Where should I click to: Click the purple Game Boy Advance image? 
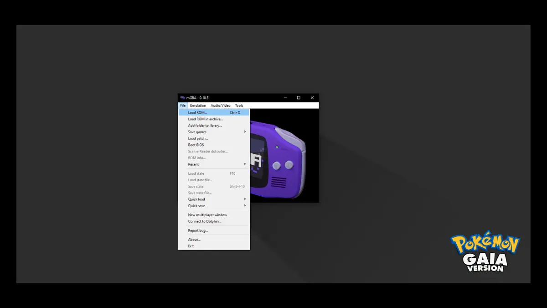(278, 160)
